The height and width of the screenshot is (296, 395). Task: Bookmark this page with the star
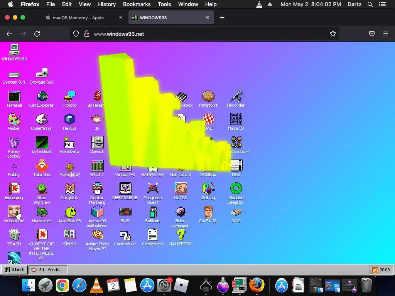(333, 34)
